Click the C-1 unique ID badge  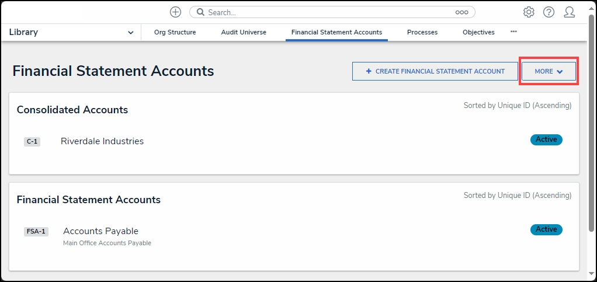pos(32,142)
